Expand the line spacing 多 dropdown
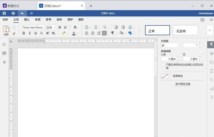Viewport: 214px width, 137px height. click(x=170, y=45)
